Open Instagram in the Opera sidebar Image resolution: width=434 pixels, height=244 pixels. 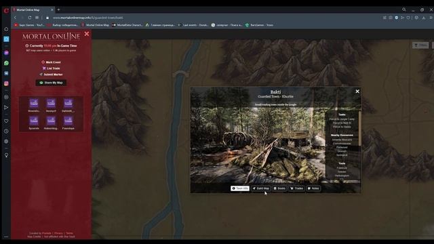point(6,83)
